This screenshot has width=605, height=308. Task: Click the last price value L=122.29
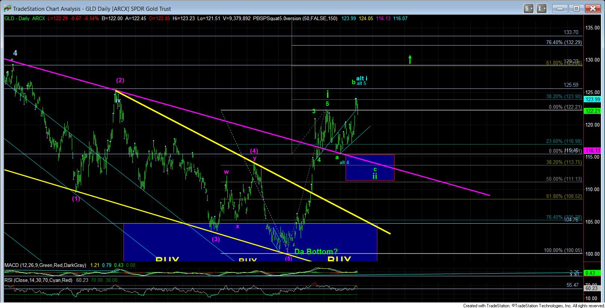pyautogui.click(x=58, y=18)
